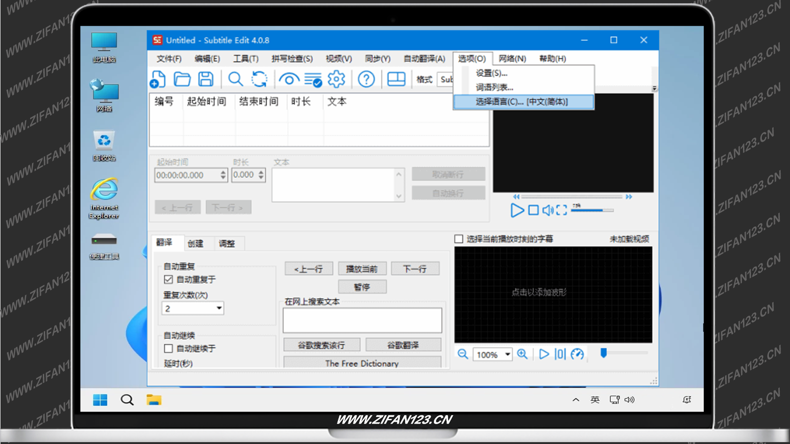Open a subtitle file via folder icon

pyautogui.click(x=182, y=79)
